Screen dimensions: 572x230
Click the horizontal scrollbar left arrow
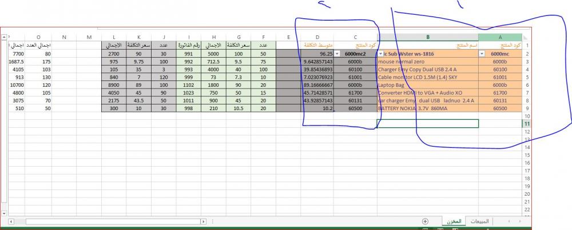coord(11,221)
